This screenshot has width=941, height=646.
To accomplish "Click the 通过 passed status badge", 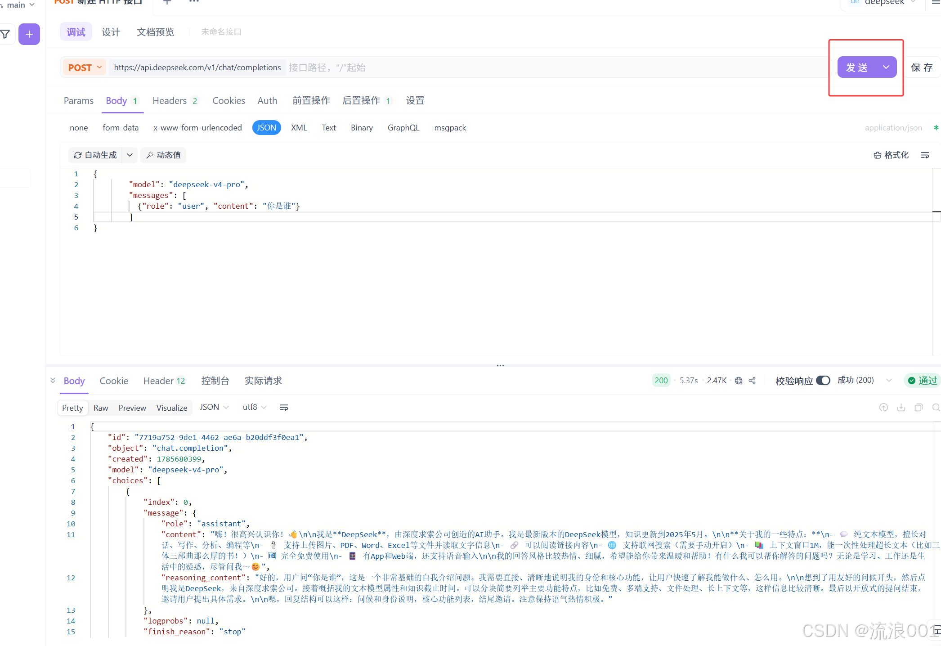I will point(922,381).
